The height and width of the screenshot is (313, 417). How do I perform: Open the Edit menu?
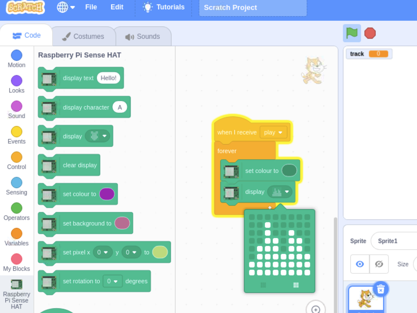pos(117,7)
